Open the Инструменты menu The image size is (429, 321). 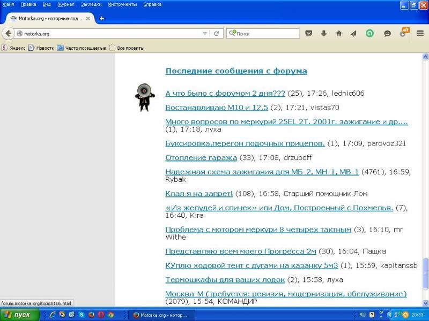pos(122,4)
